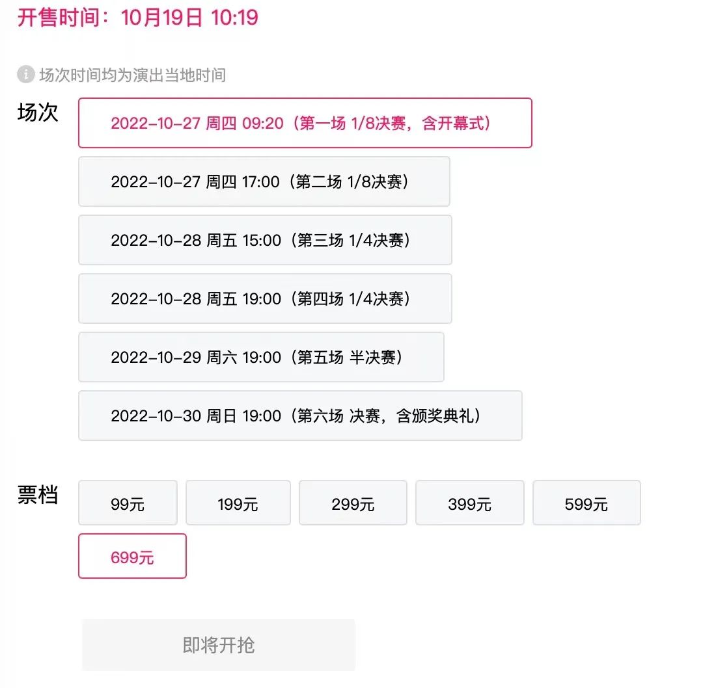Click the info icon beside the local-time note
703x688 pixels.
[x=25, y=75]
